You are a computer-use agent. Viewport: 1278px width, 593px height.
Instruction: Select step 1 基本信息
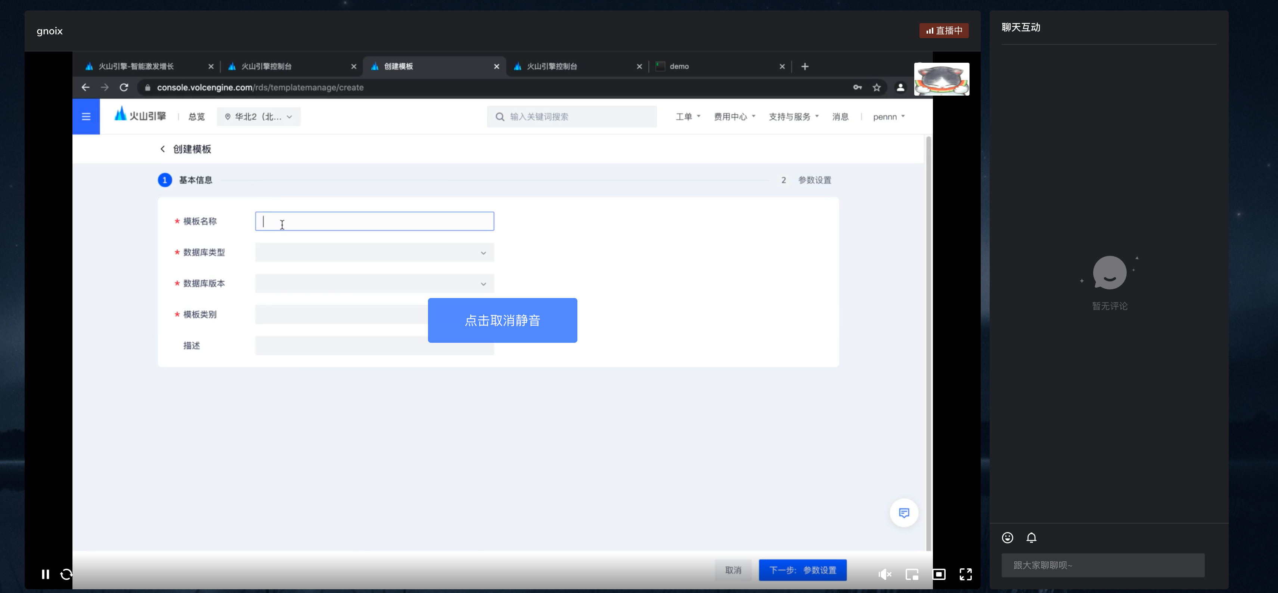pyautogui.click(x=185, y=180)
